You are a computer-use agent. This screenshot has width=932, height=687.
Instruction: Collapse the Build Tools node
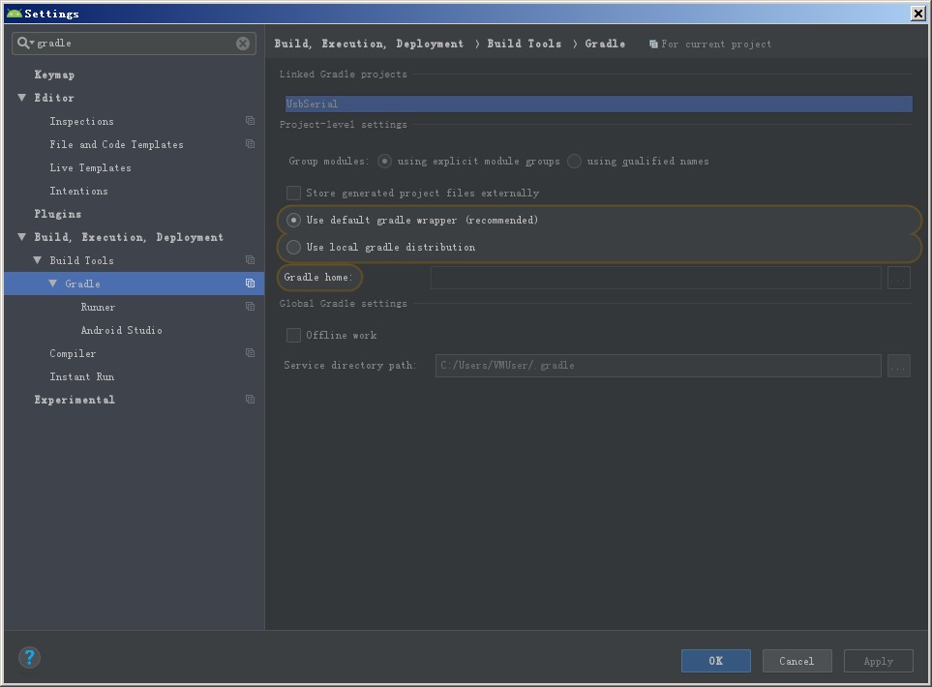coord(38,260)
